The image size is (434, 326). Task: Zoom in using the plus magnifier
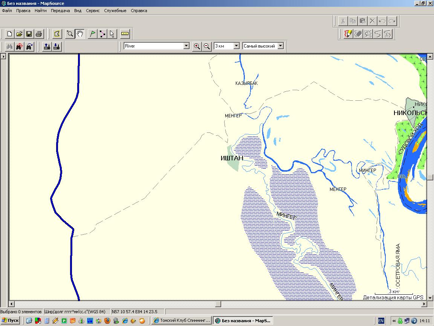(197, 46)
